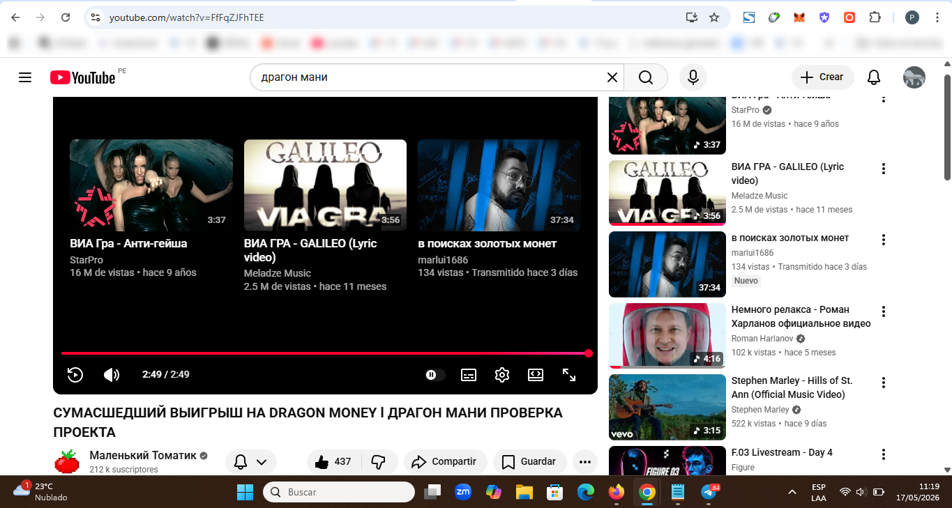
Task: Open Stephen Marley - Hills of St. Ann video
Action: point(792,387)
